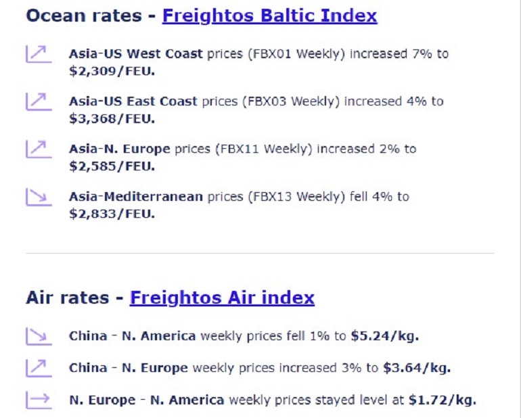
Task: Select the rising arrow icon beside China - N. Europe
Action: (x=39, y=368)
